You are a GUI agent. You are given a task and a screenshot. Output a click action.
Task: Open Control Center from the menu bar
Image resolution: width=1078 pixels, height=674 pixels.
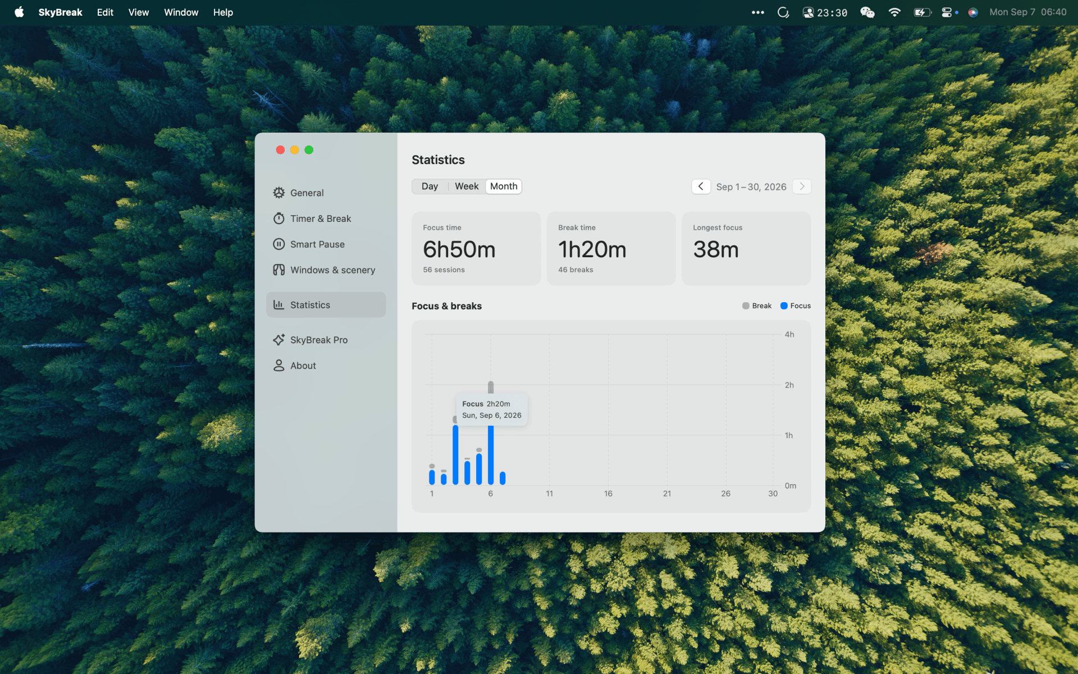(x=947, y=12)
